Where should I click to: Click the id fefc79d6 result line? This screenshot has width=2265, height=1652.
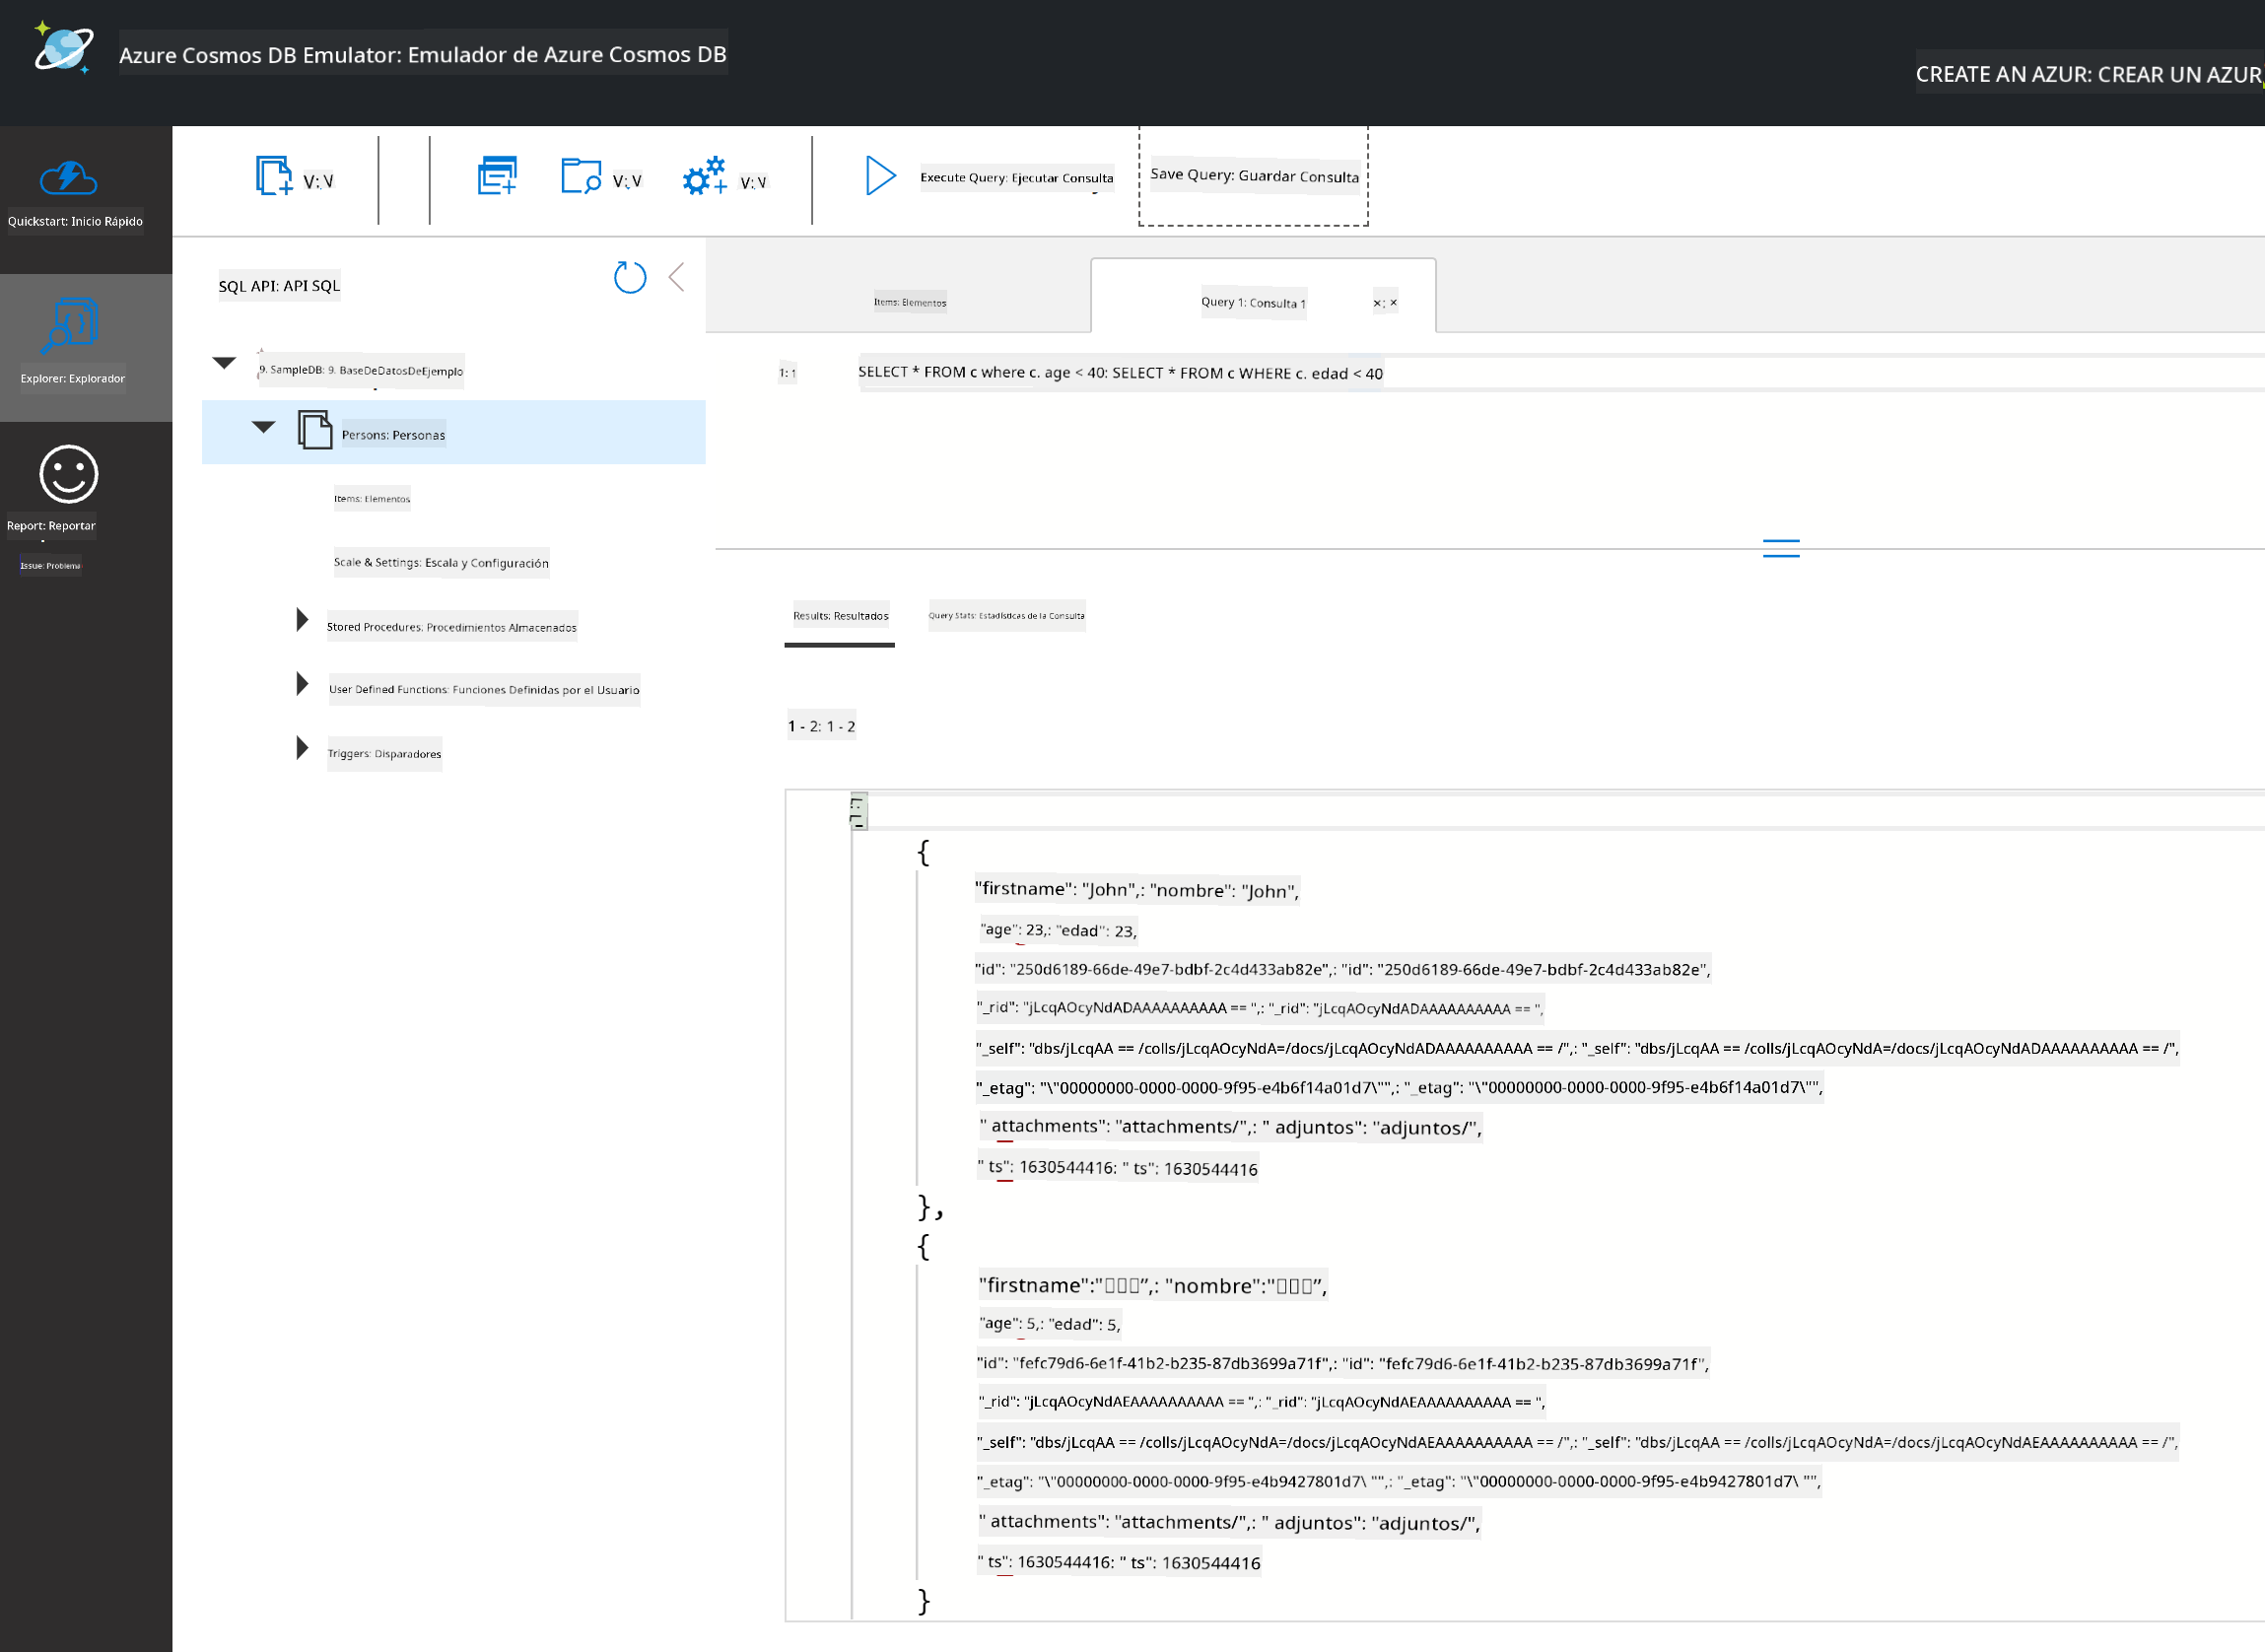click(1343, 1363)
